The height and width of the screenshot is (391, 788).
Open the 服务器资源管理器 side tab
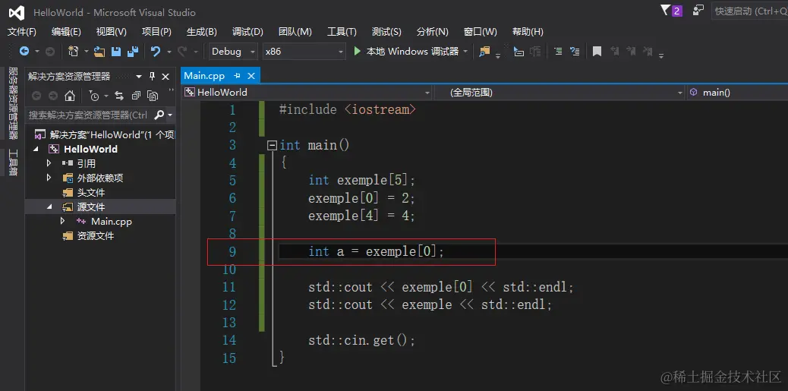pos(13,103)
